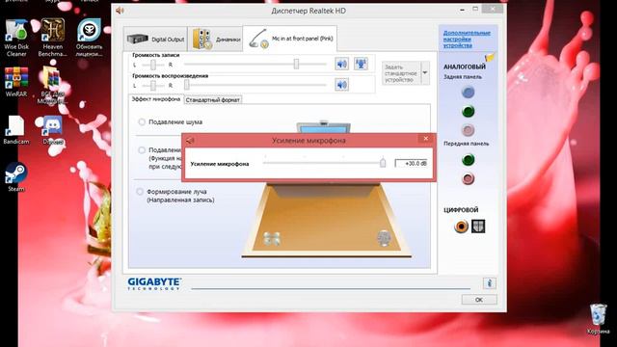Image resolution: width=617 pixels, height=347 pixels.
Task: Click the green front panel jack
Action: (468, 160)
